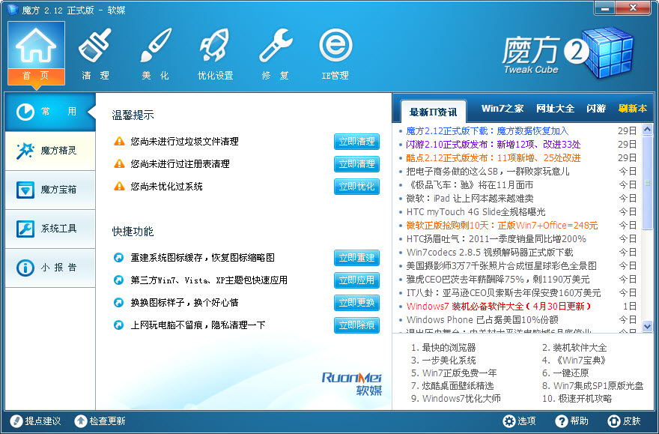Click 立即清理 for registry cleanup
The image size is (659, 434).
pyautogui.click(x=356, y=164)
